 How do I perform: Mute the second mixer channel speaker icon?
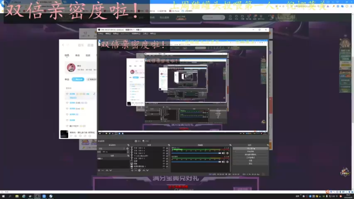pyautogui.click(x=223, y=162)
